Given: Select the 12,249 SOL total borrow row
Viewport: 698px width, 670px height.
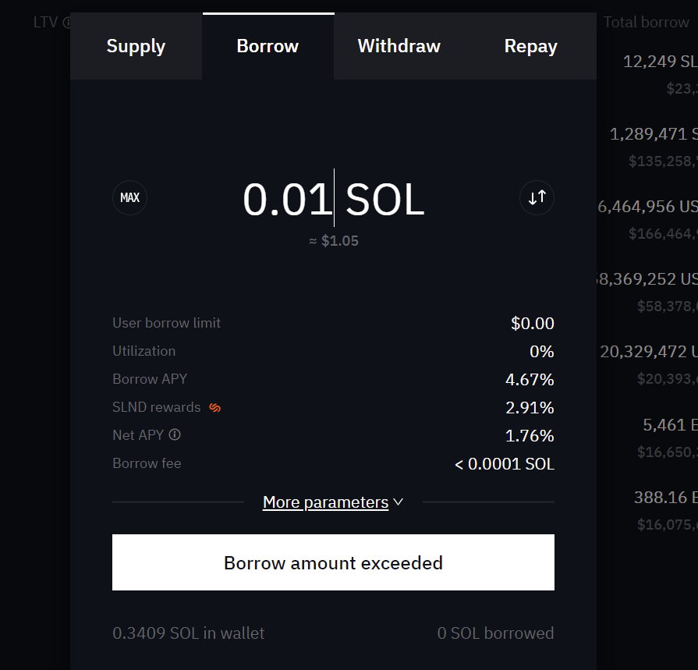Looking at the screenshot, I should pyautogui.click(x=659, y=62).
